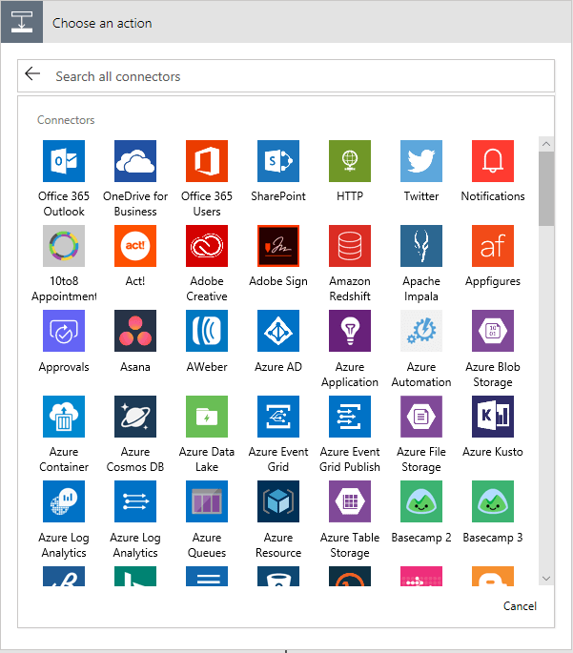This screenshot has height=653, width=573.
Task: Click the Choose an action header icon
Action: click(x=22, y=22)
